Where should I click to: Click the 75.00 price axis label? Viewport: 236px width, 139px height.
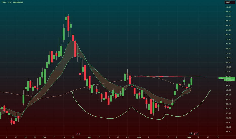pyautogui.click(x=228, y=44)
